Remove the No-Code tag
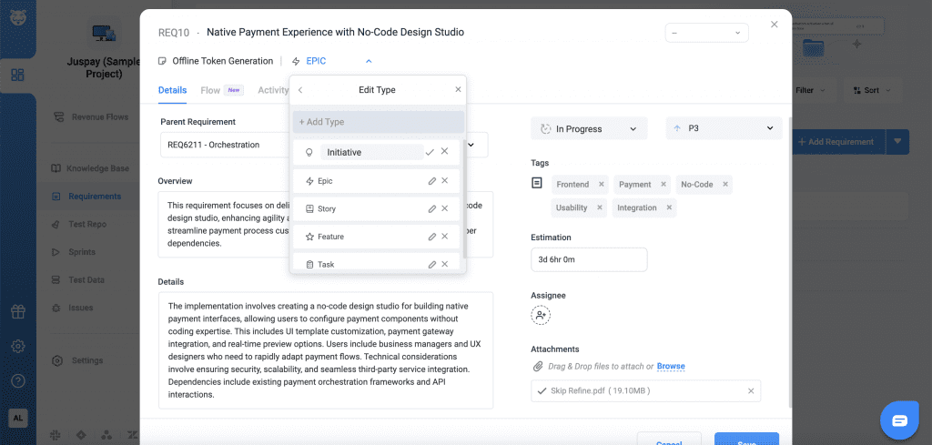 [724, 185]
